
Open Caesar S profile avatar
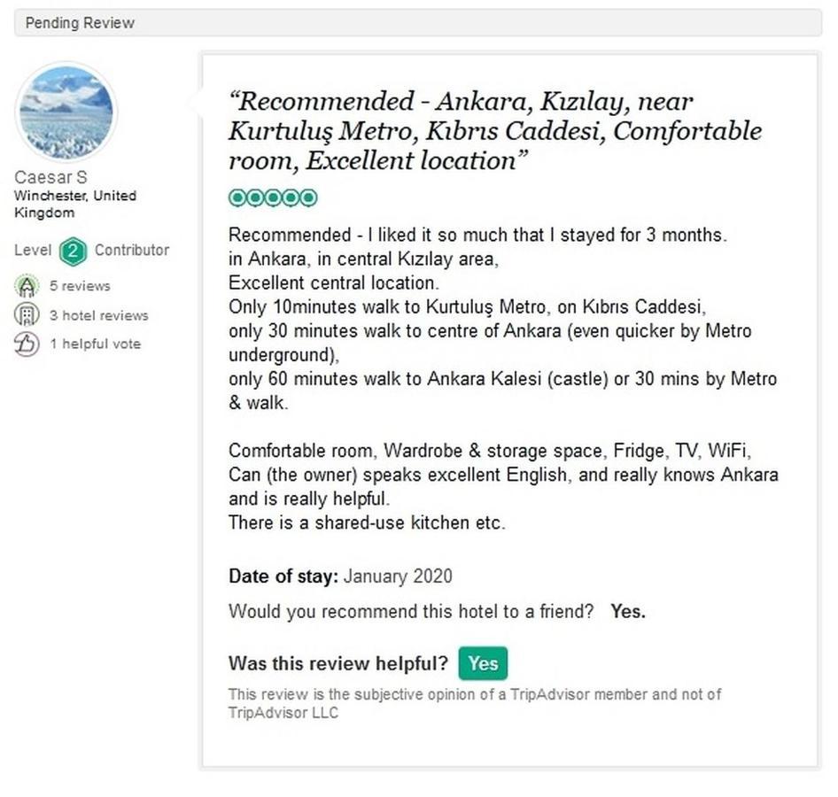coord(66,112)
